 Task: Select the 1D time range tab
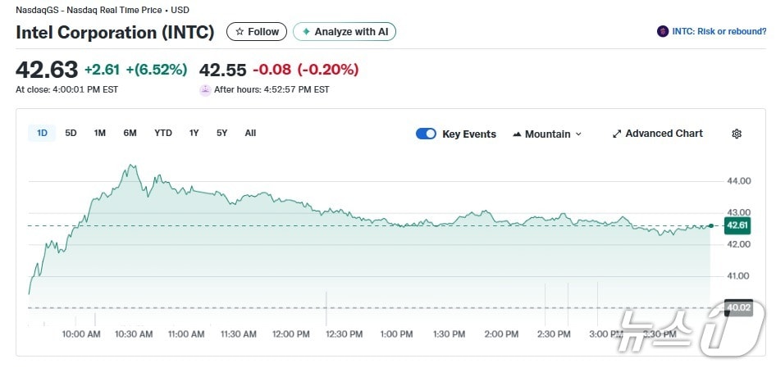(x=42, y=133)
